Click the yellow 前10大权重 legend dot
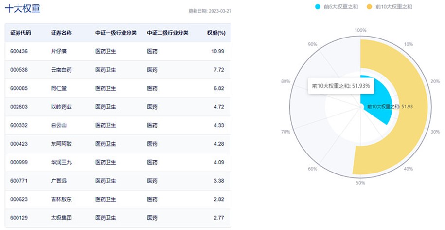The width and height of the screenshot is (445, 230). (369, 6)
